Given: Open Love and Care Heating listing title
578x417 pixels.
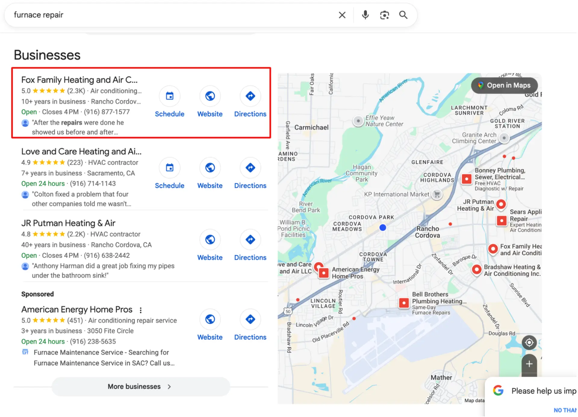Looking at the screenshot, I should 81,151.
